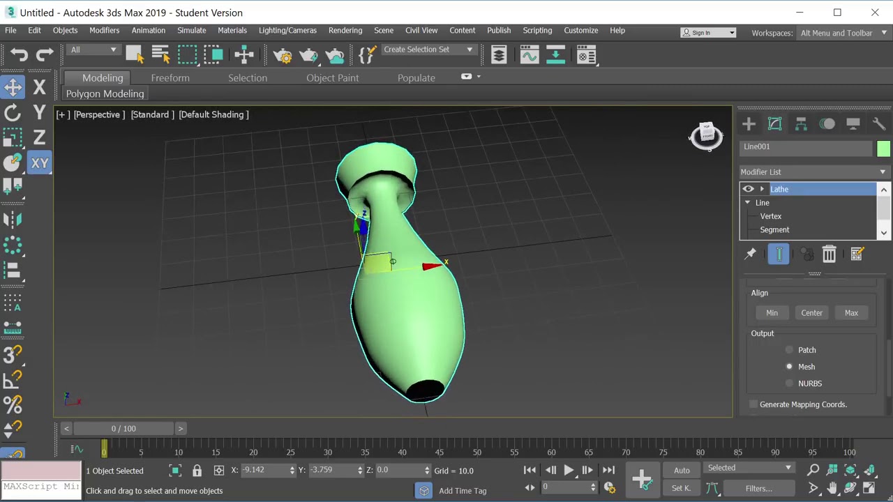Click the Center align button
This screenshot has height=502, width=893.
pyautogui.click(x=811, y=313)
